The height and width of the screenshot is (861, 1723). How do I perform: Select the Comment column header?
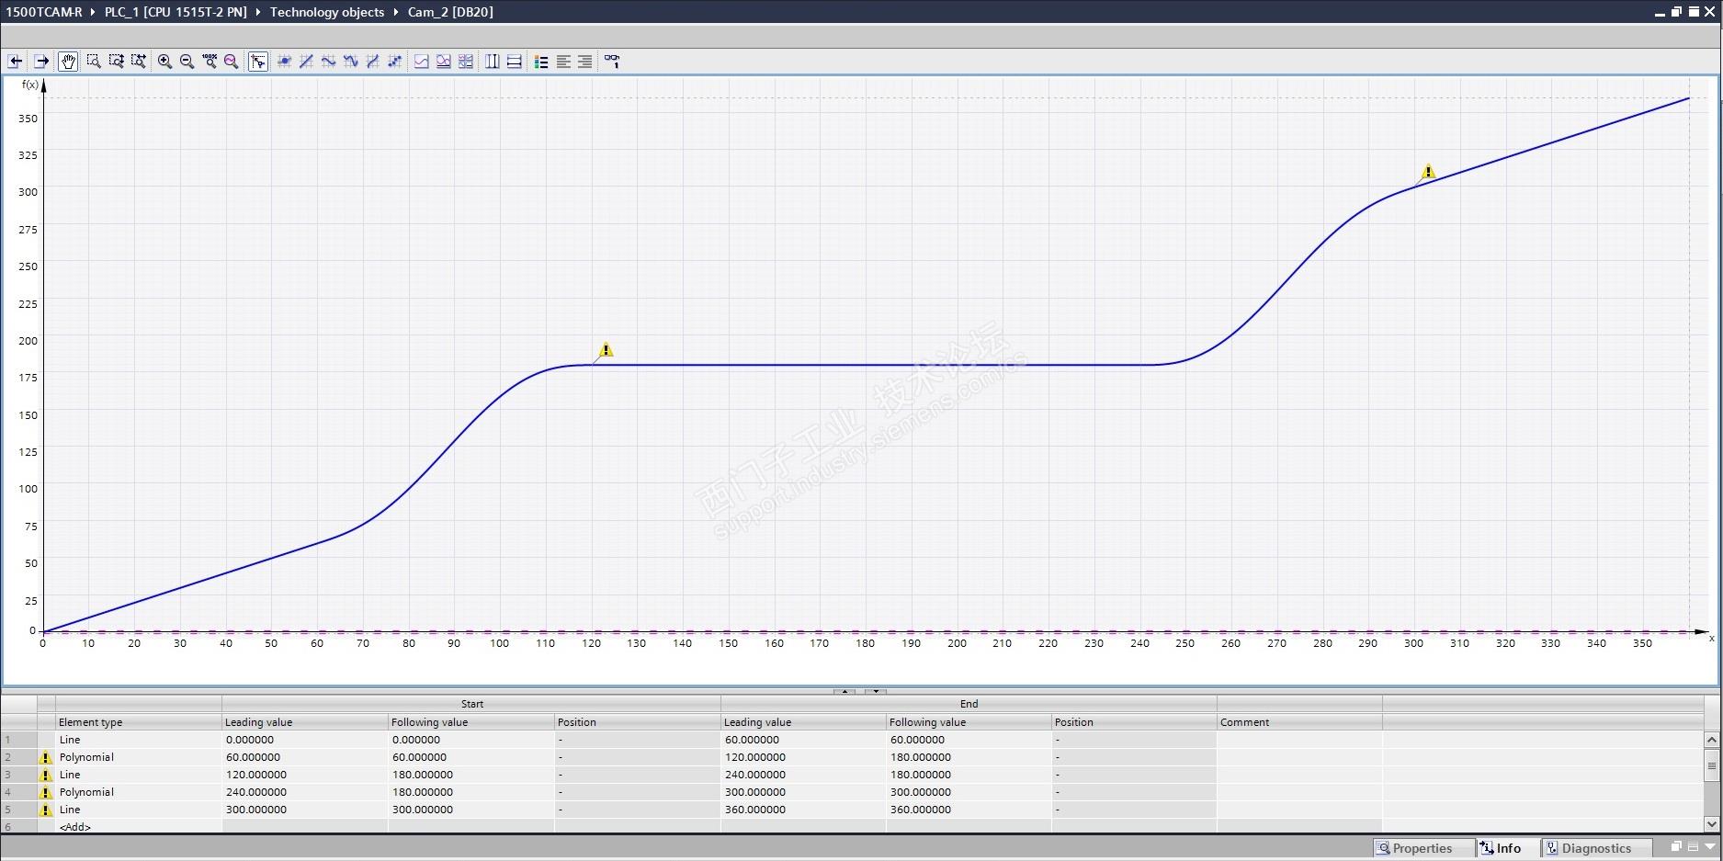[1299, 722]
